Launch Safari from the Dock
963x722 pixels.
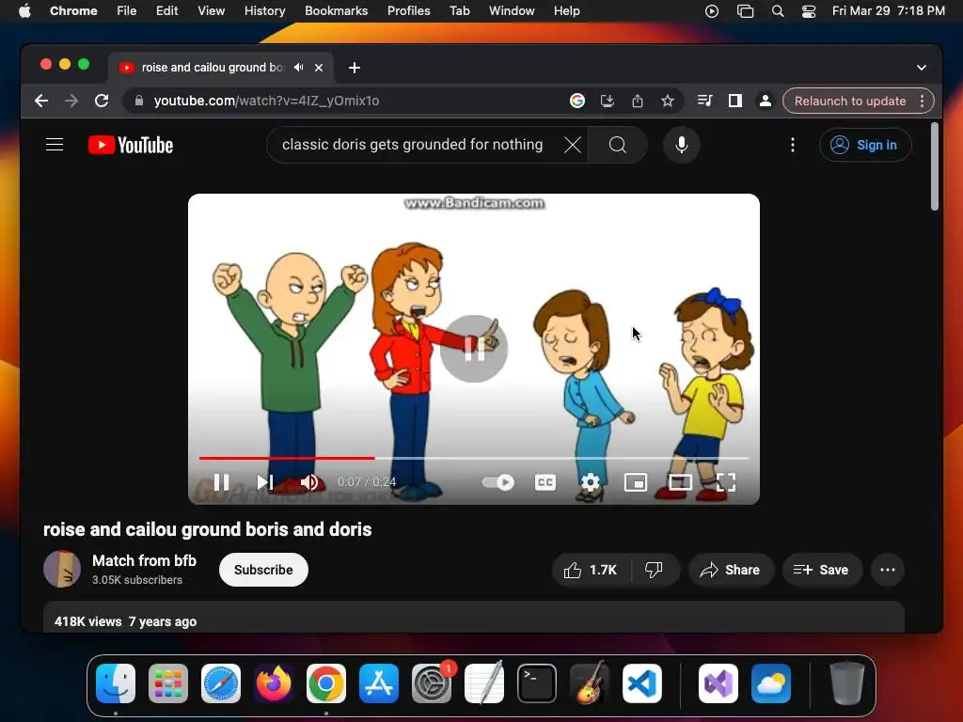point(221,683)
